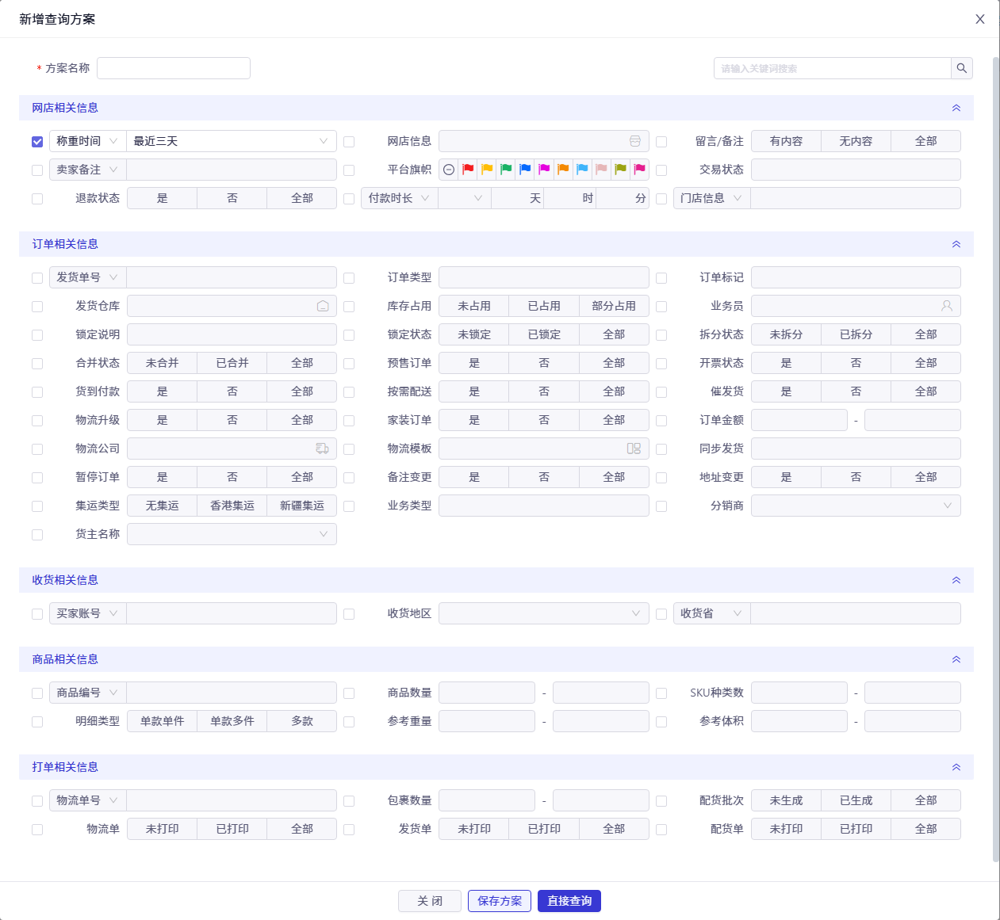1000x920 pixels.
Task: Enable the 卖家备注 checkbox
Action: point(37,170)
